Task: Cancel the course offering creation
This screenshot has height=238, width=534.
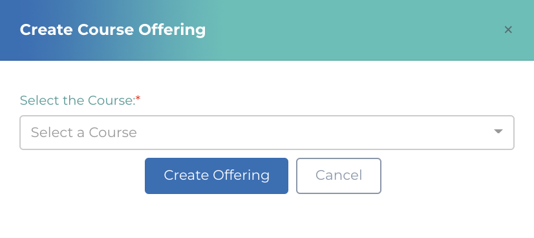Action: [339, 176]
